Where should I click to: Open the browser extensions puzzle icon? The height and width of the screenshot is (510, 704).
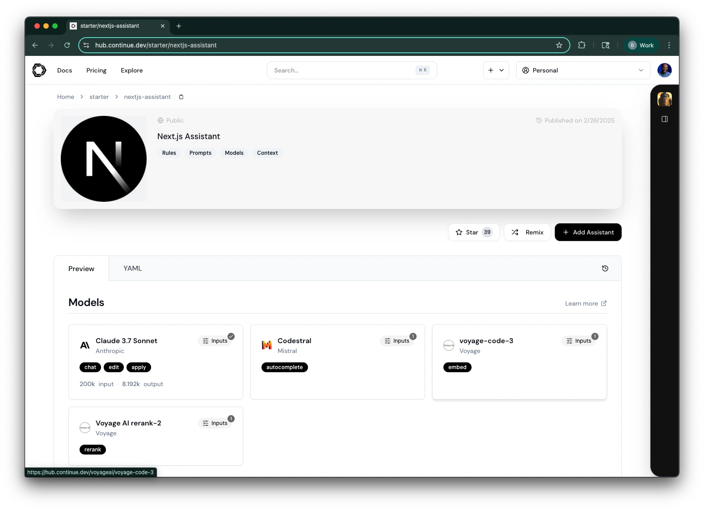[582, 45]
